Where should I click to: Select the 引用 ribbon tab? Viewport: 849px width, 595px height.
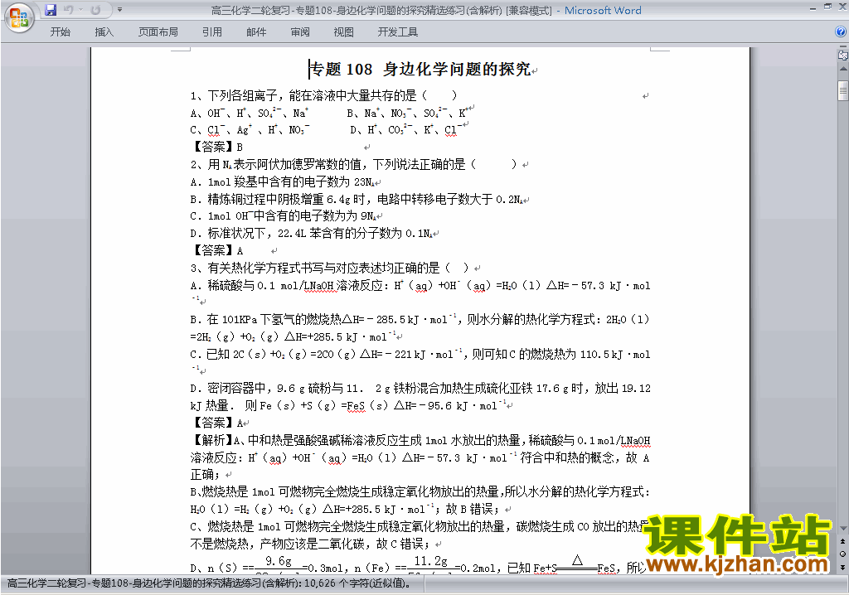(211, 32)
